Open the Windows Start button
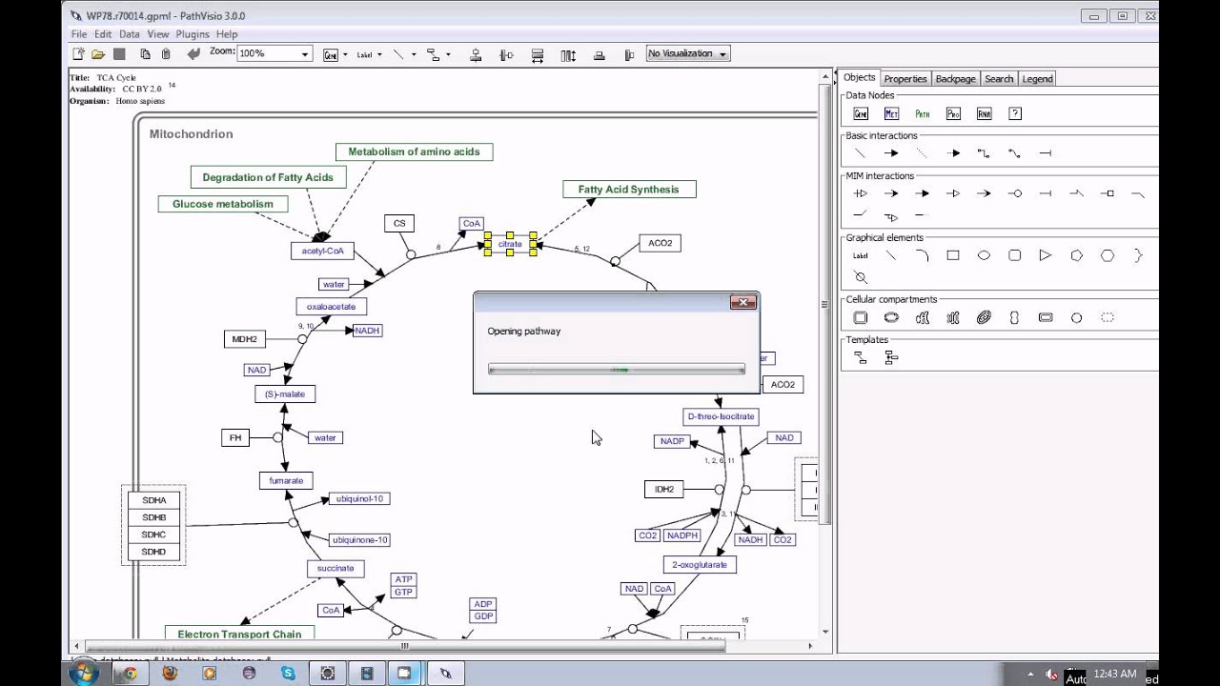 83,673
